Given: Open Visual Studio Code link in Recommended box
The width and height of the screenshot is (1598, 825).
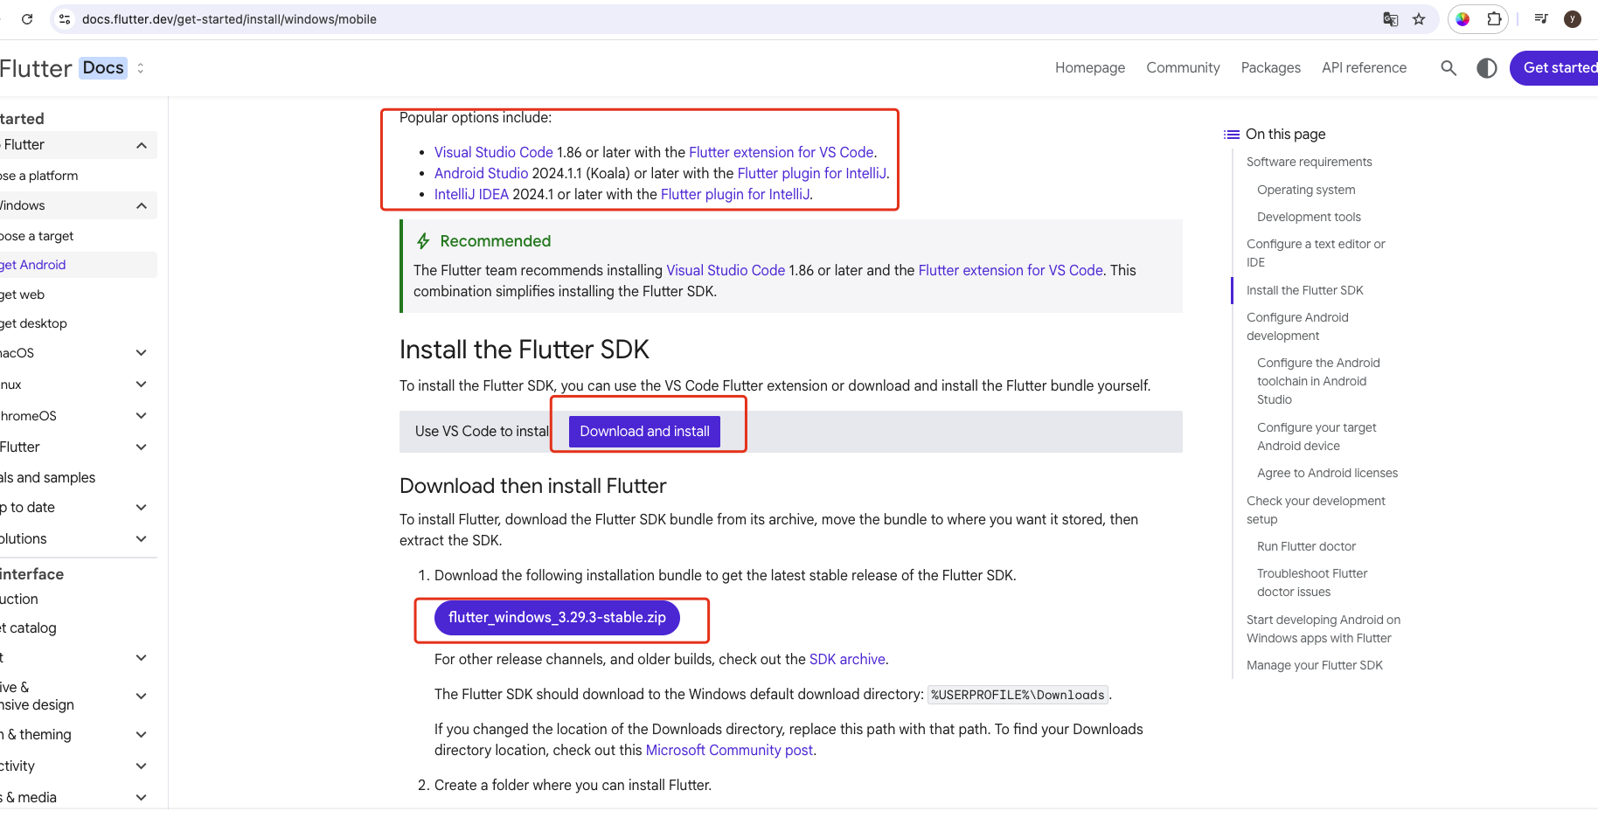Looking at the screenshot, I should click(726, 270).
